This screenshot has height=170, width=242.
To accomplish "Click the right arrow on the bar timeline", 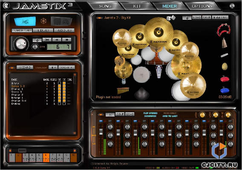I will [x=75, y=150].
